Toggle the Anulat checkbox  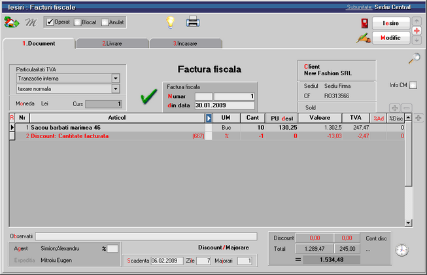pyautogui.click(x=105, y=22)
